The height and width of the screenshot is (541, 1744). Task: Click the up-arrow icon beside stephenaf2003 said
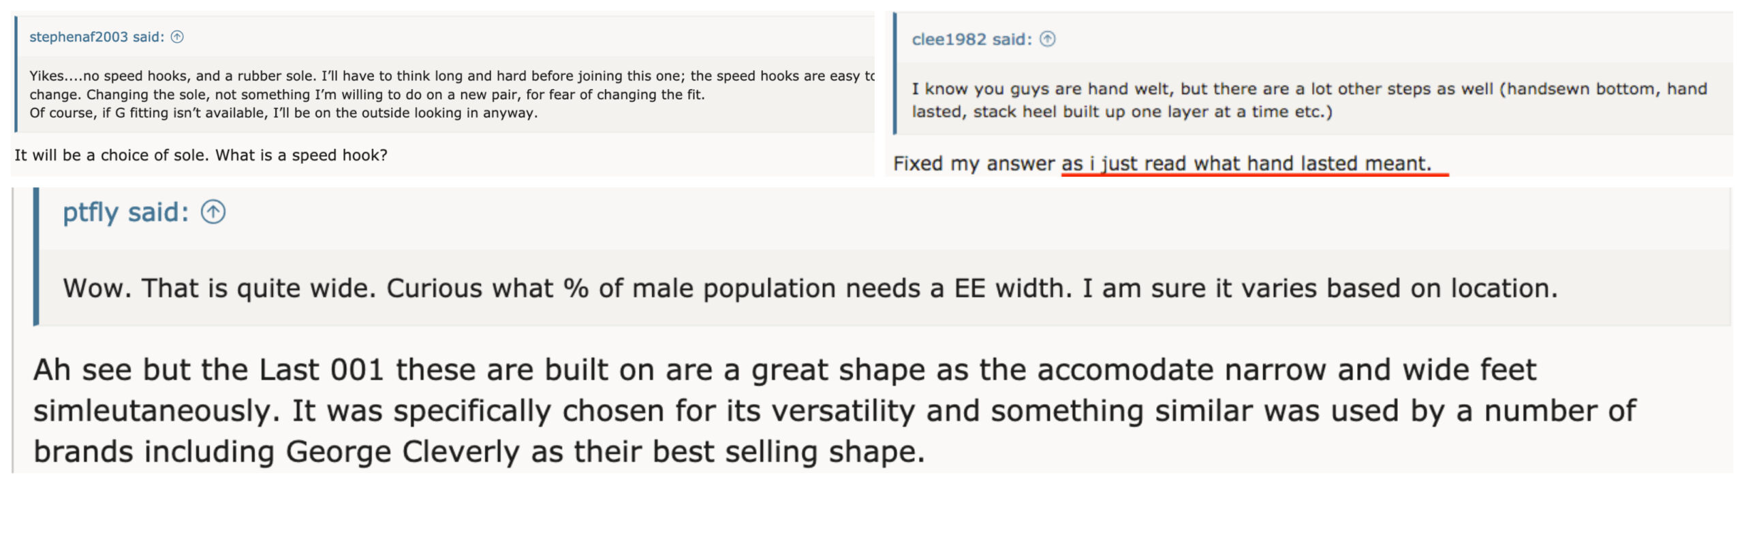[x=177, y=37]
